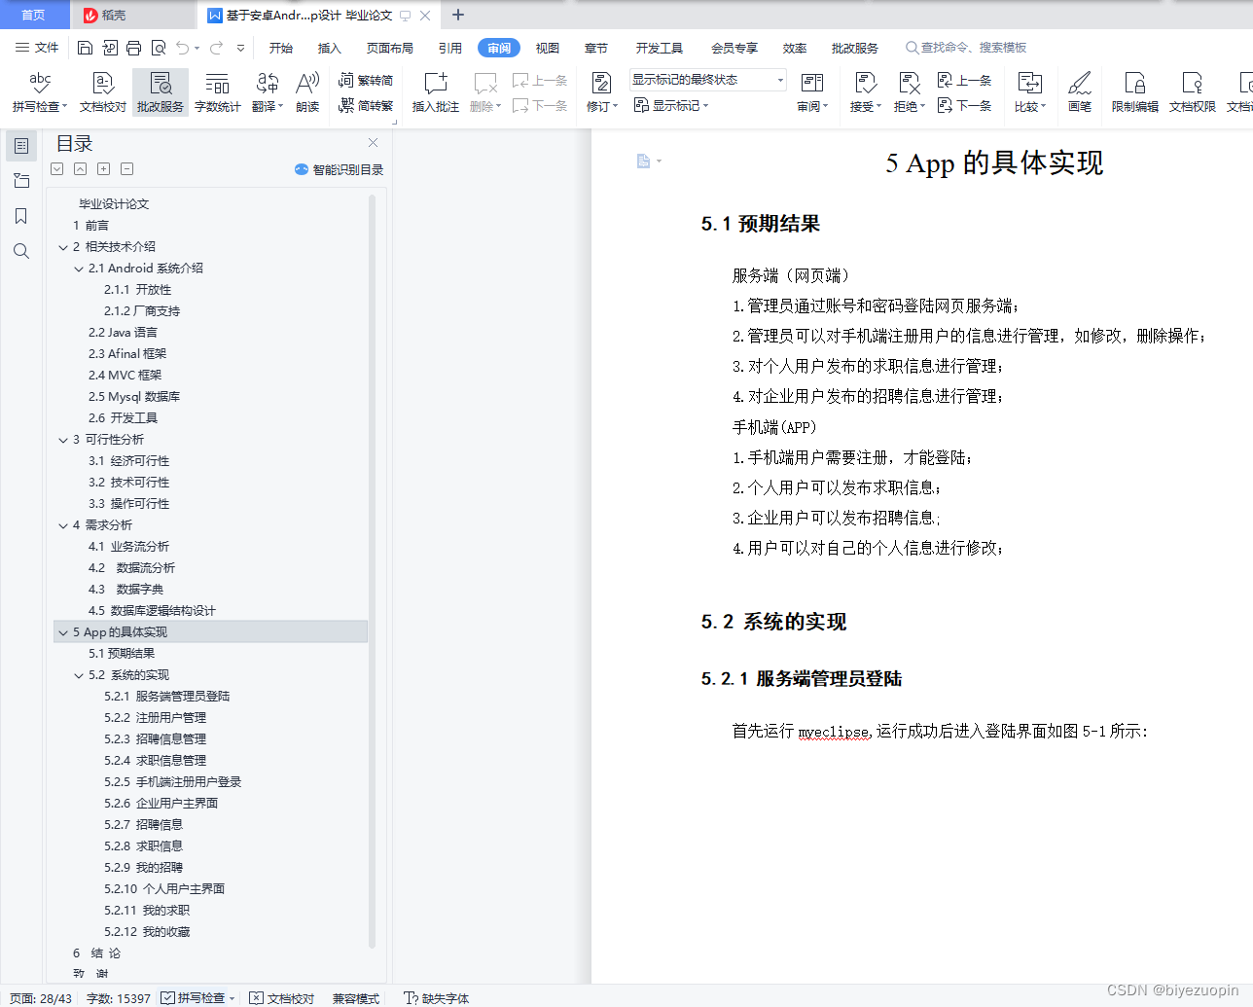Screen dimensions: 1253x1007
Task: Collapse the 2 相关技术介绍 outline node
Action: pos(63,247)
